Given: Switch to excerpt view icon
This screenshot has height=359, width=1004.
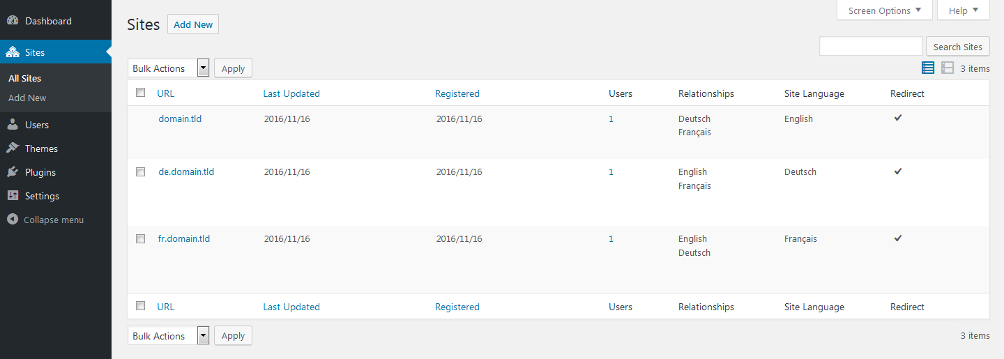Looking at the screenshot, I should coord(948,68).
